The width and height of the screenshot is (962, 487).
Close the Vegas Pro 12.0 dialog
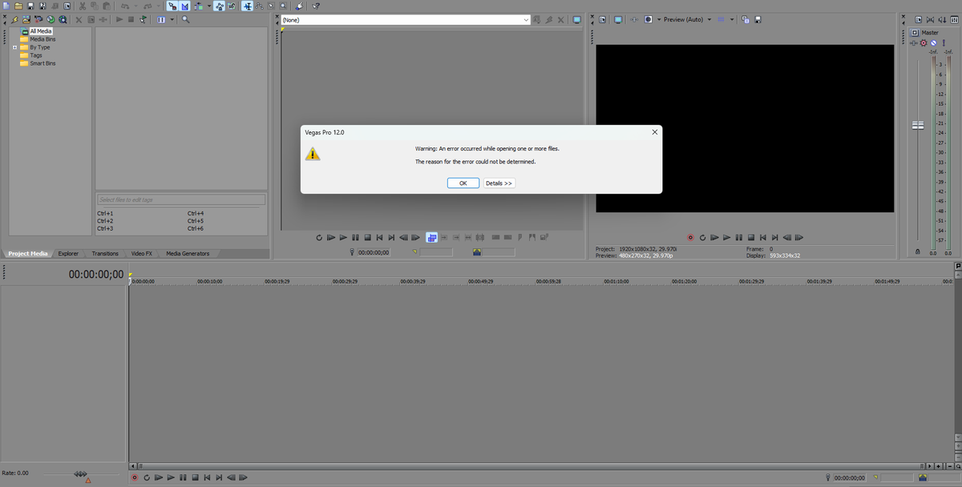point(654,132)
